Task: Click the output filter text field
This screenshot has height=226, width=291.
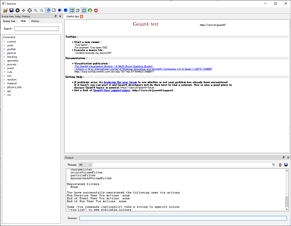Action: pyautogui.click(x=182, y=165)
